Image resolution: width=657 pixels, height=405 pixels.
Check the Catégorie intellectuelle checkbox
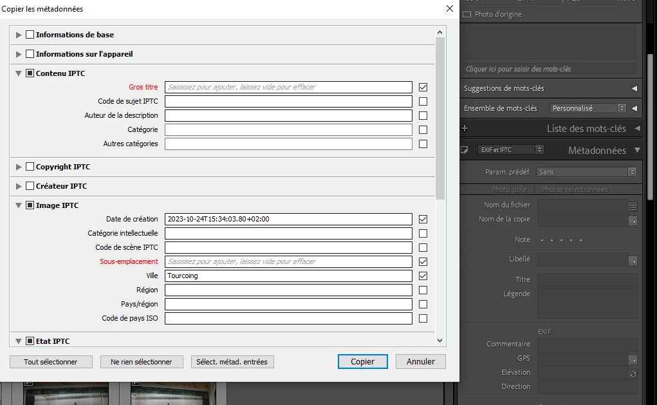(x=423, y=234)
